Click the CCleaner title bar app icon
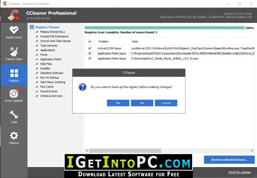Viewport: 257px width, 178px height. [4, 4]
